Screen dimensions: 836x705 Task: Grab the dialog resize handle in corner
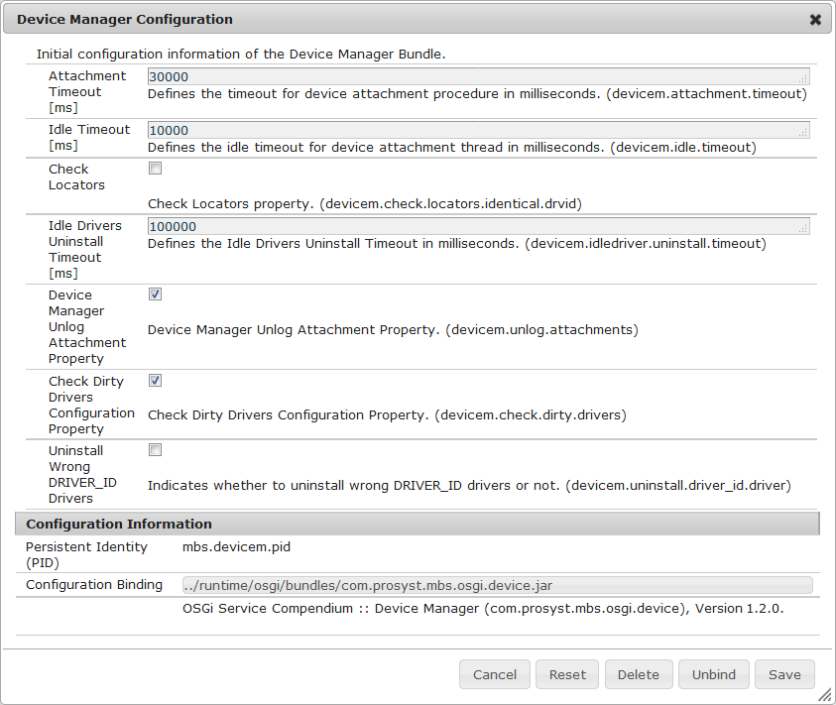(x=825, y=695)
